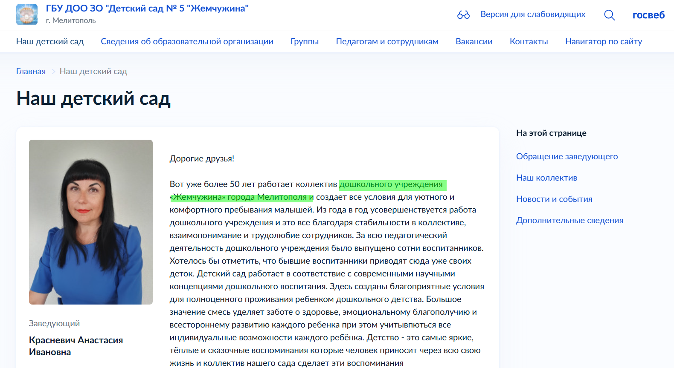Jump to 'Новости и события' section
Image resolution: width=674 pixels, height=368 pixels.
(x=554, y=199)
